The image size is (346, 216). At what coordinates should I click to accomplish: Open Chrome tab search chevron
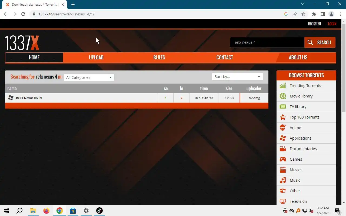(302, 4)
